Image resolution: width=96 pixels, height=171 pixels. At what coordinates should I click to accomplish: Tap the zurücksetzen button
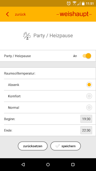(33, 146)
